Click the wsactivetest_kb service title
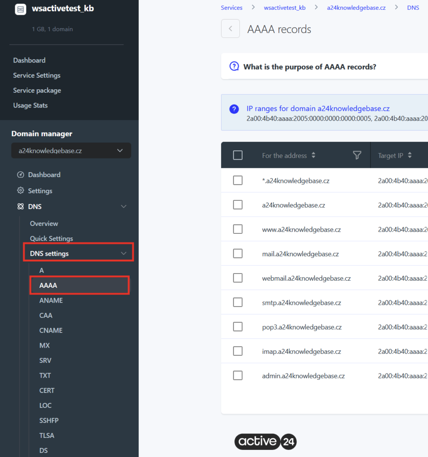This screenshot has width=428, height=457. [63, 8]
